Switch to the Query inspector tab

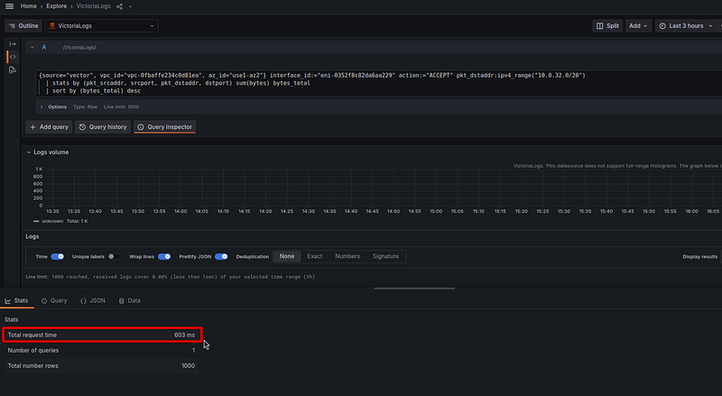pyautogui.click(x=54, y=300)
